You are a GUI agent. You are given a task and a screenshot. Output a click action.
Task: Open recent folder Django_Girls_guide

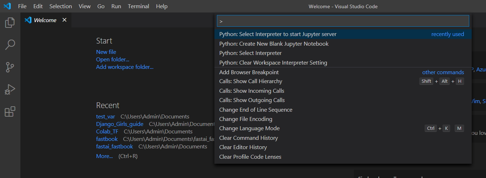coord(120,124)
